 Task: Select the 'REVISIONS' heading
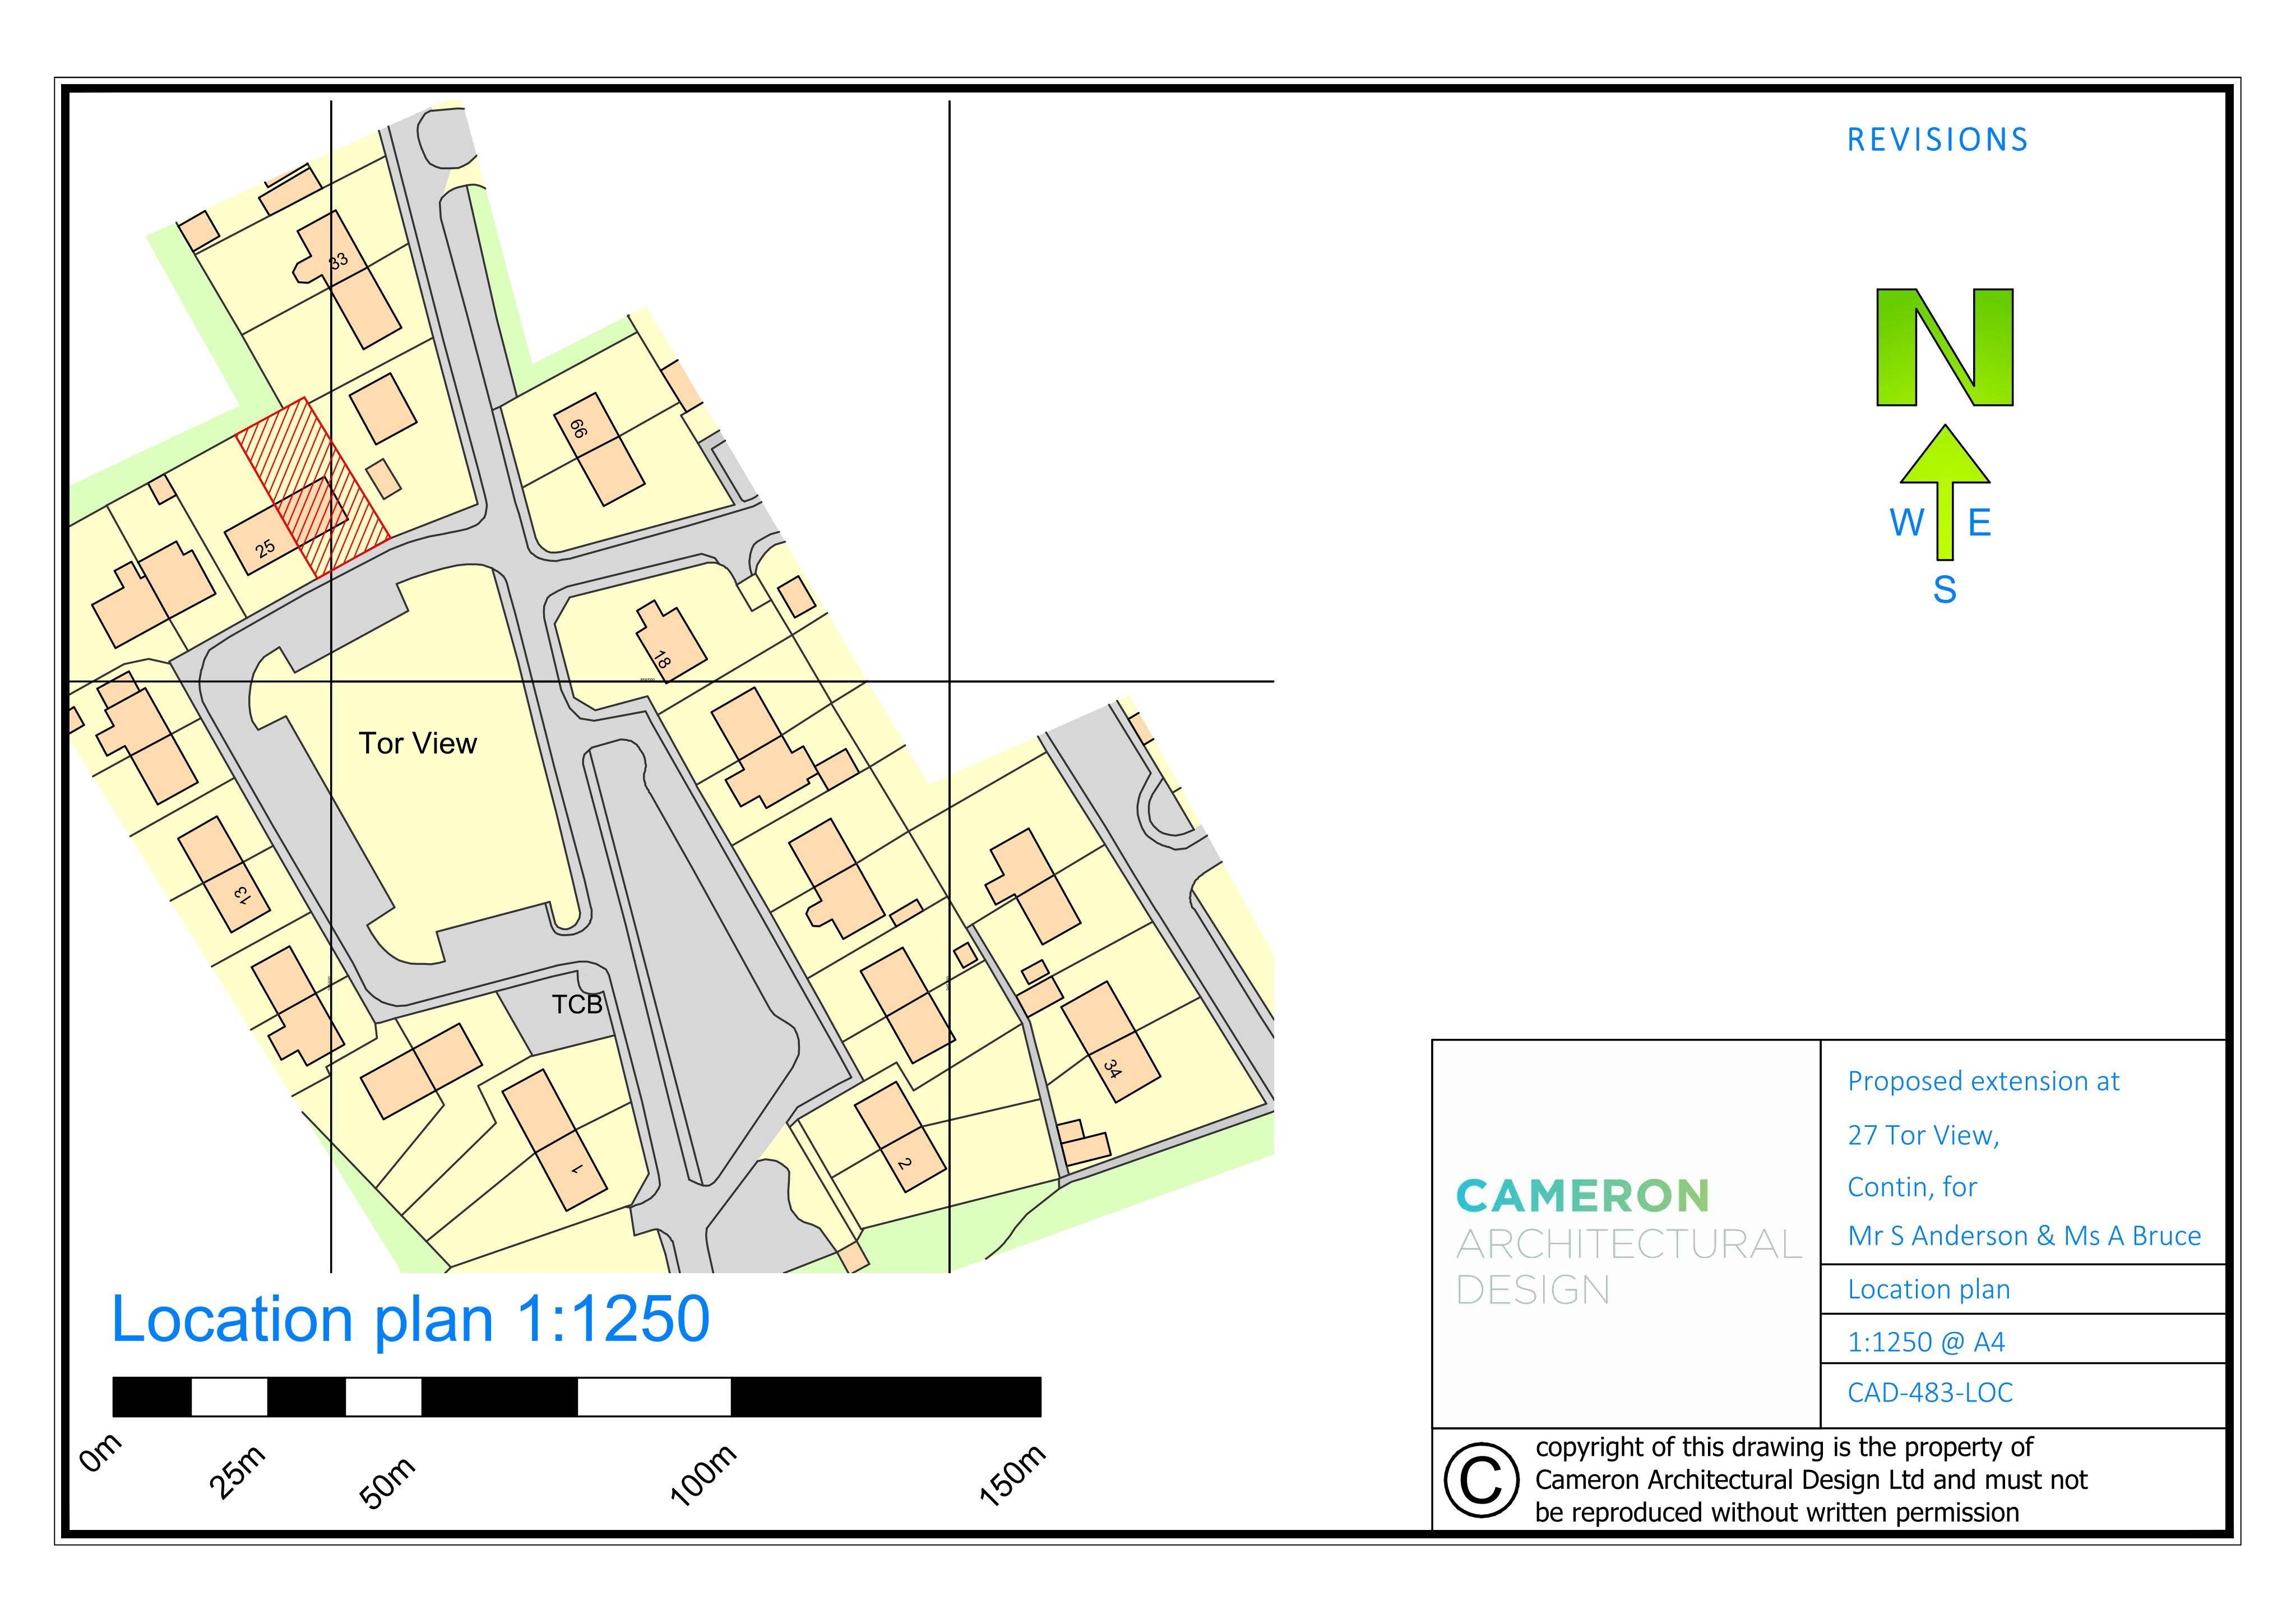1937,140
